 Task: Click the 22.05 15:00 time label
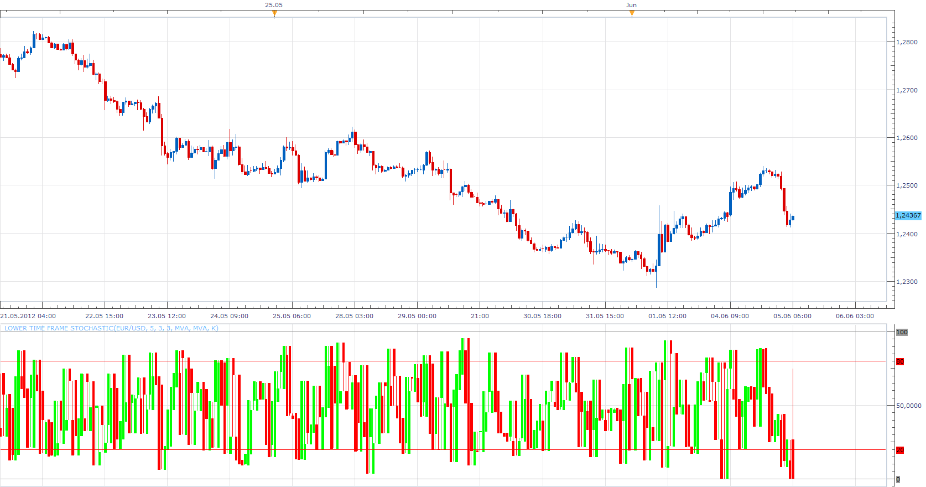tap(104, 316)
